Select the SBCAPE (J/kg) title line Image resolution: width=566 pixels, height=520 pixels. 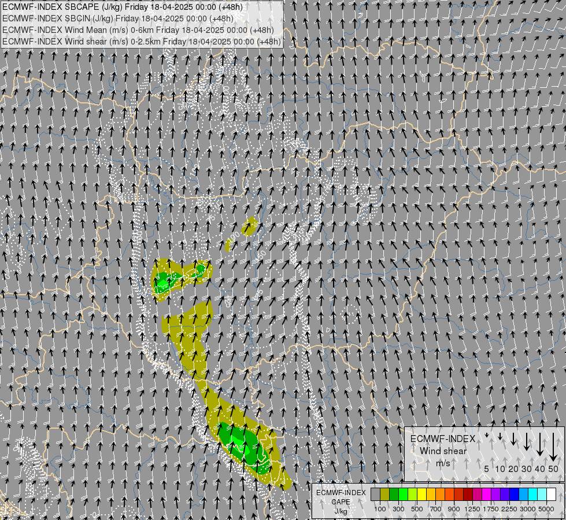pyautogui.click(x=123, y=7)
